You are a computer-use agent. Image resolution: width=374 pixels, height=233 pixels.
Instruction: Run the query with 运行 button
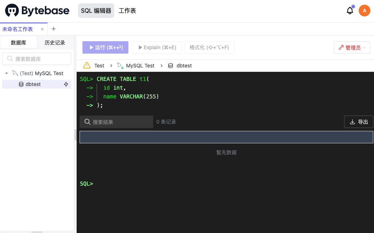pyautogui.click(x=105, y=47)
